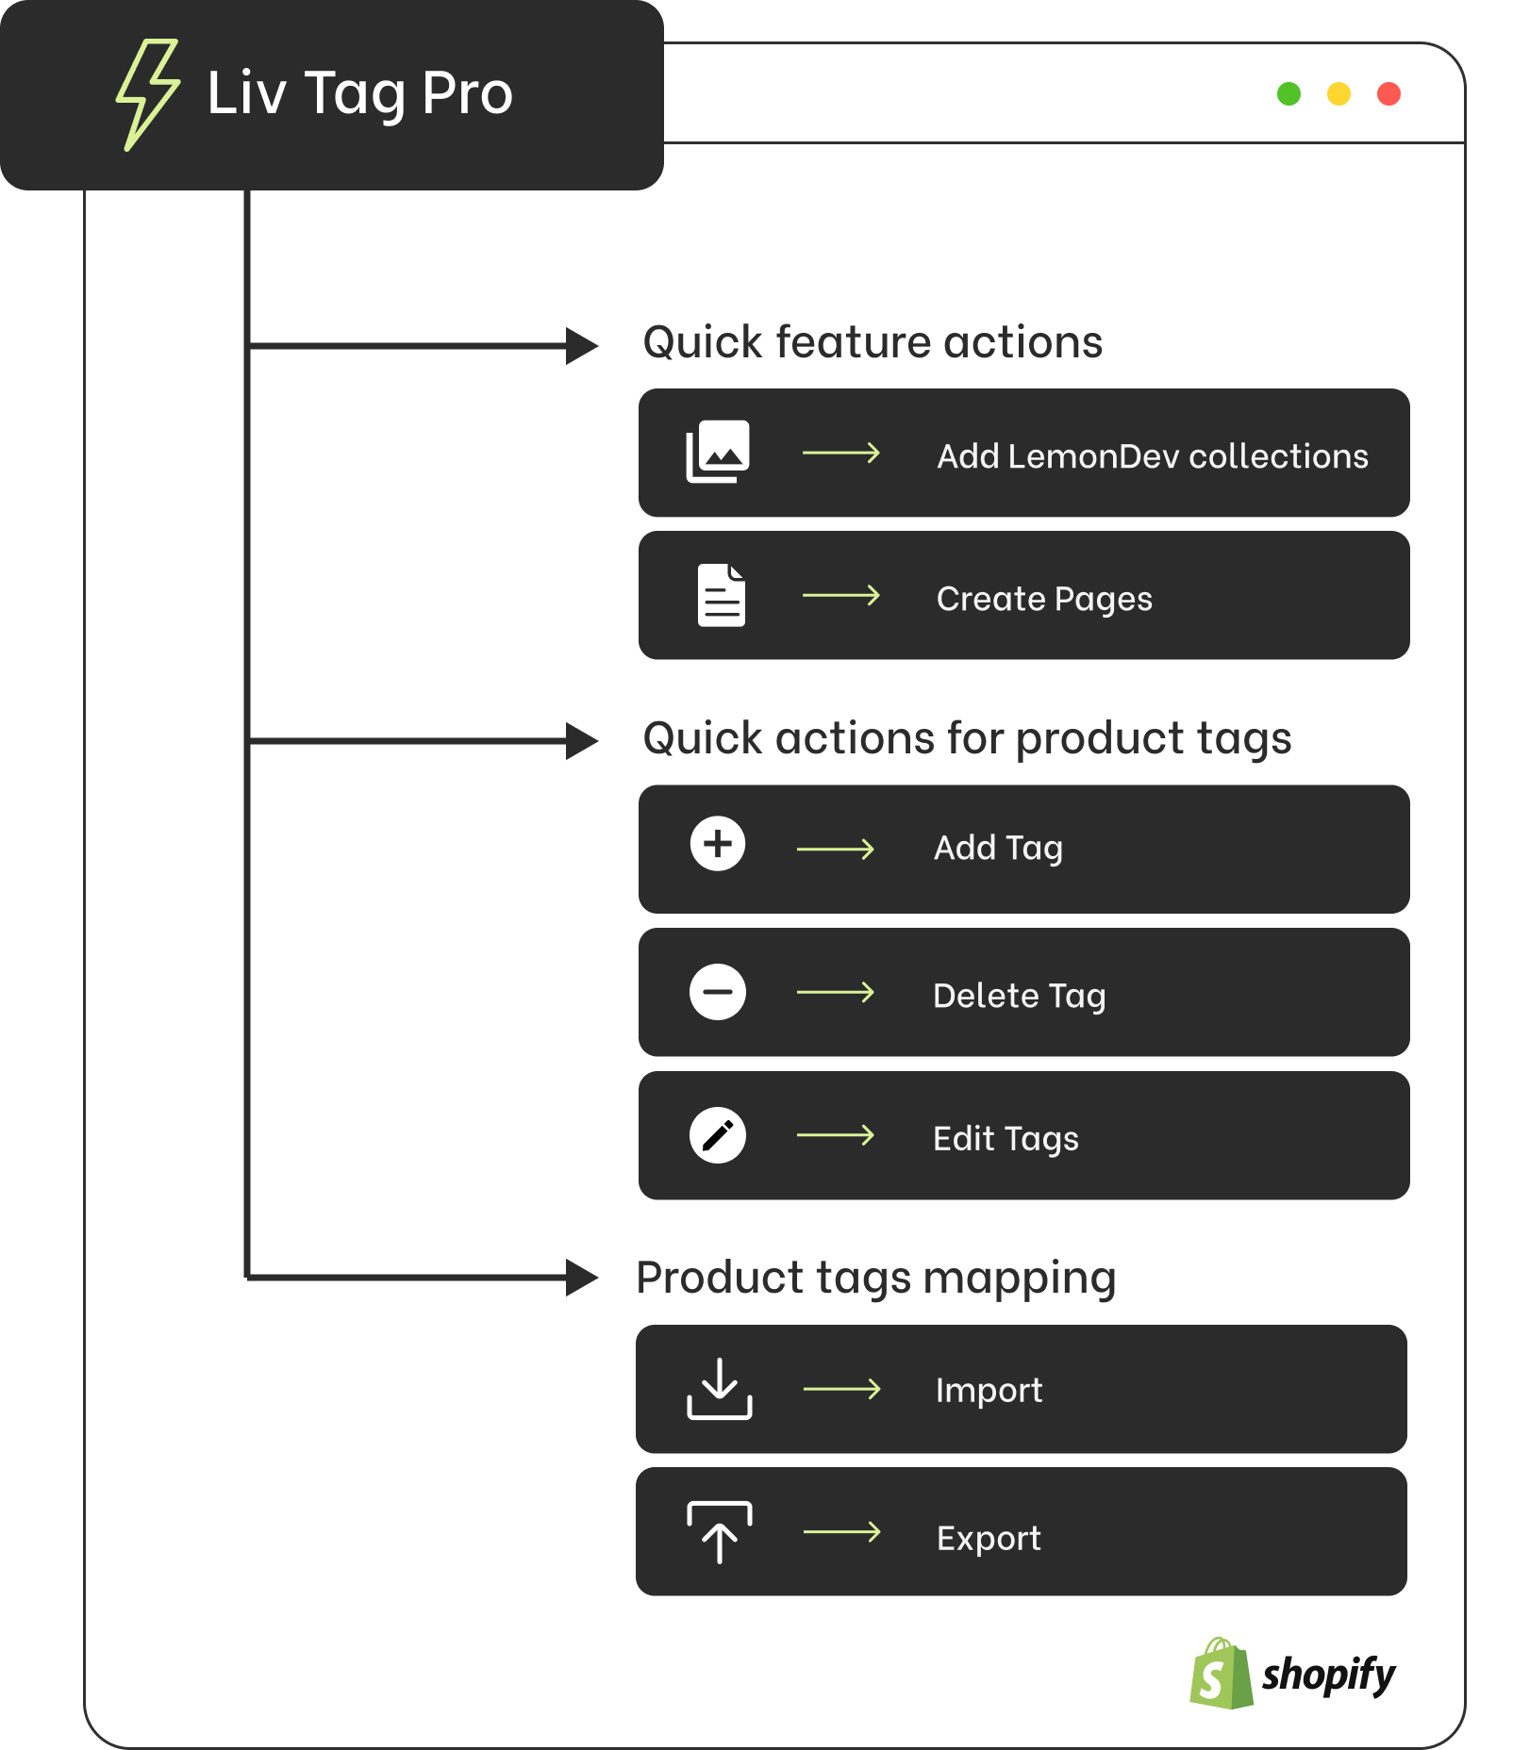Click the Export label
The width and height of the screenshot is (1513, 1750).
click(x=989, y=1538)
